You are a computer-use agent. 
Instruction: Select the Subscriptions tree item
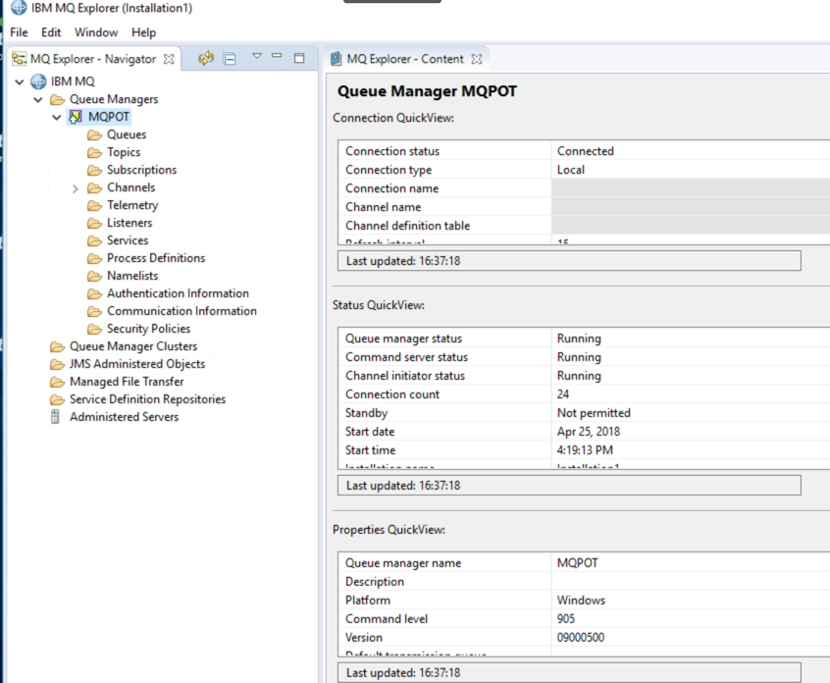click(x=142, y=170)
